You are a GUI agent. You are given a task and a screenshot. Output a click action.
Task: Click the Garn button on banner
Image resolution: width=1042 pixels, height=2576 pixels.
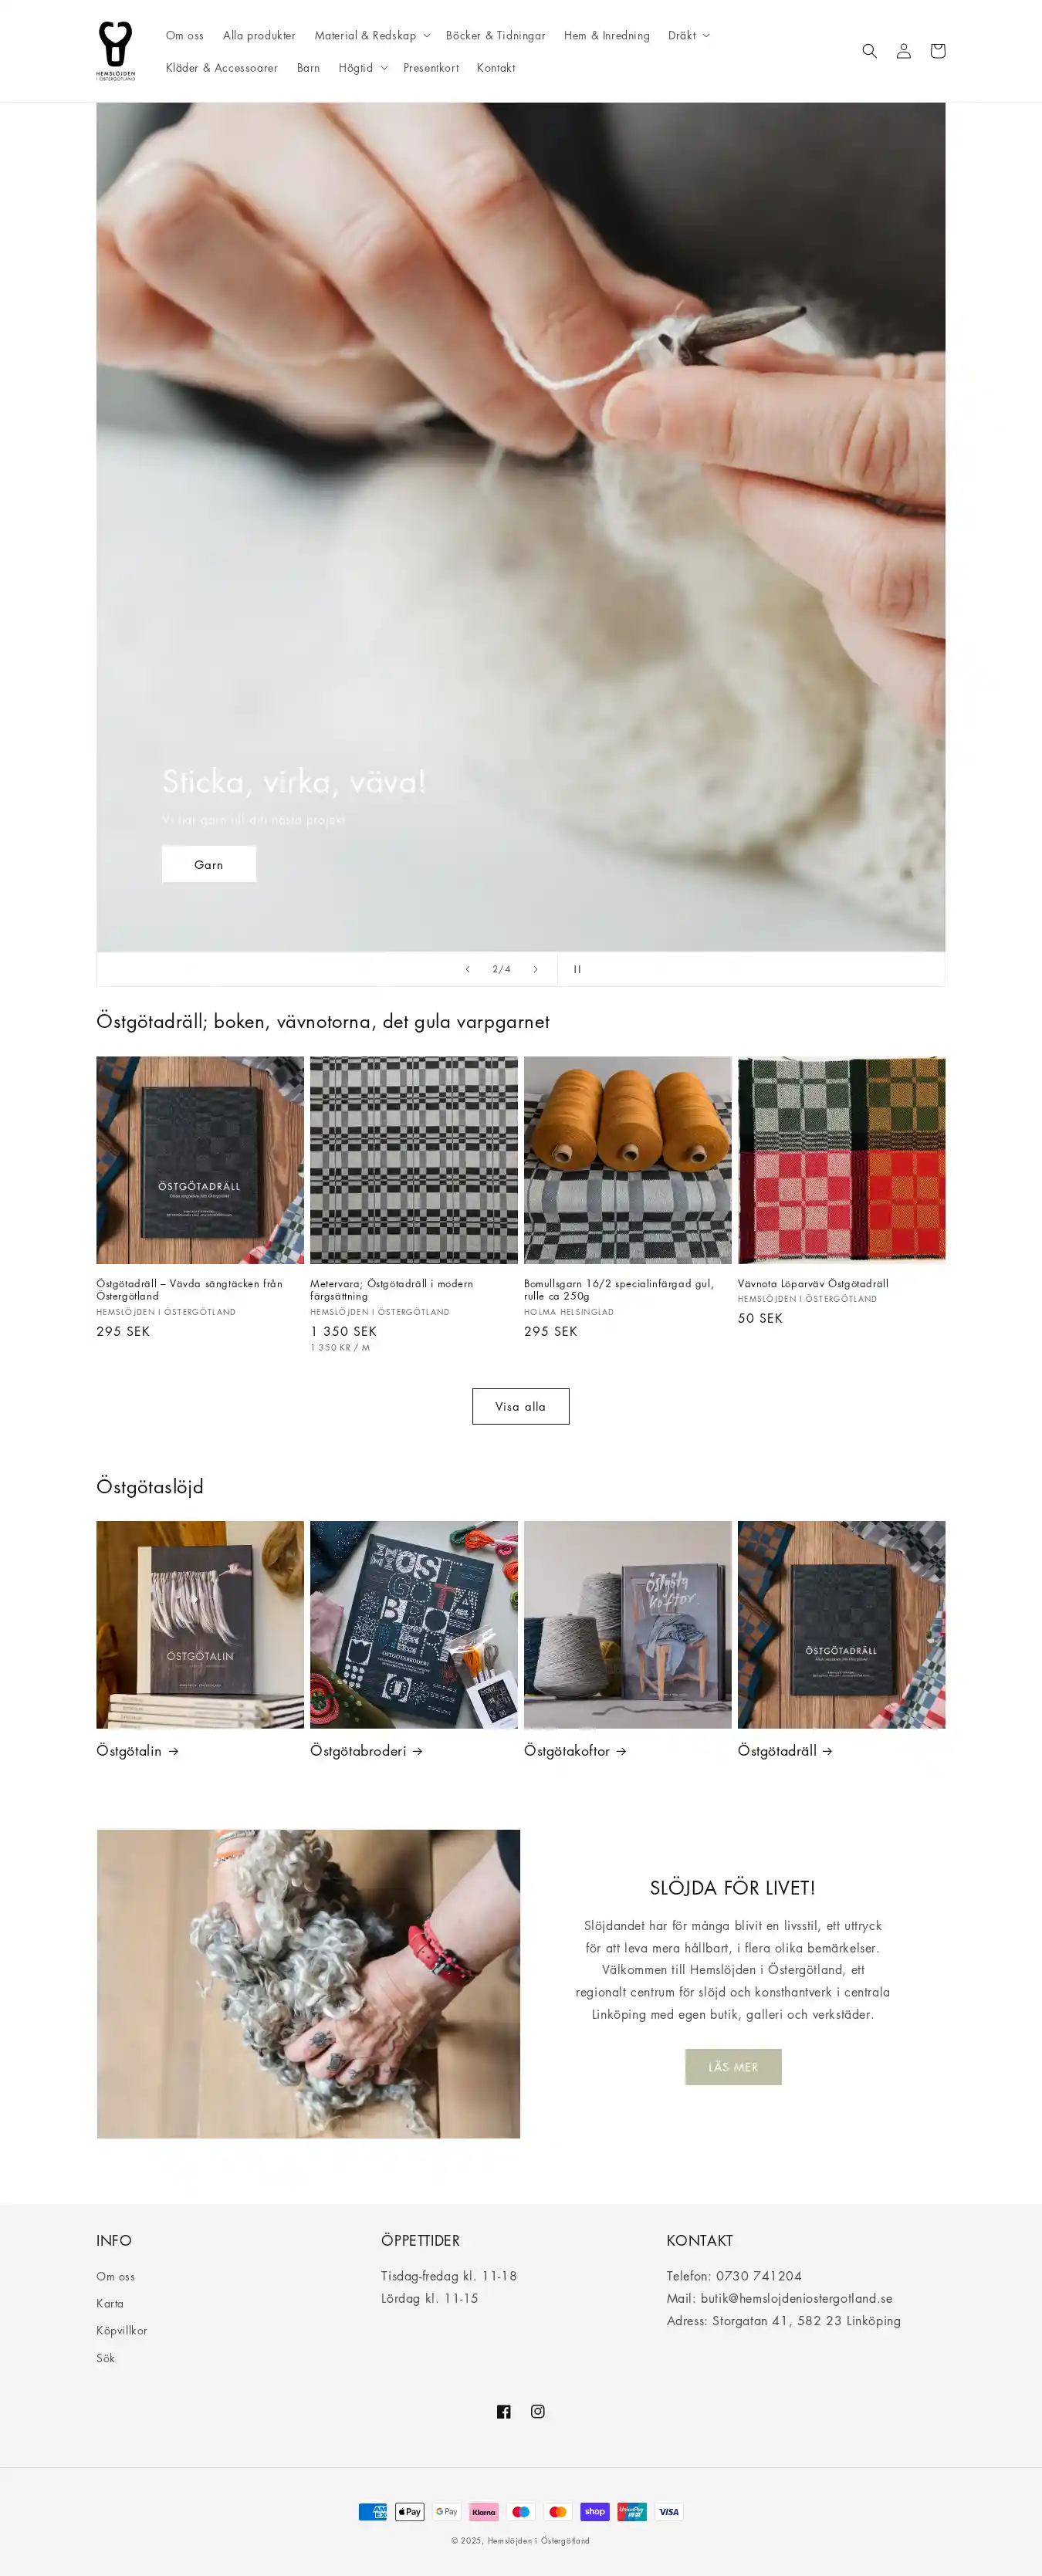point(209,864)
